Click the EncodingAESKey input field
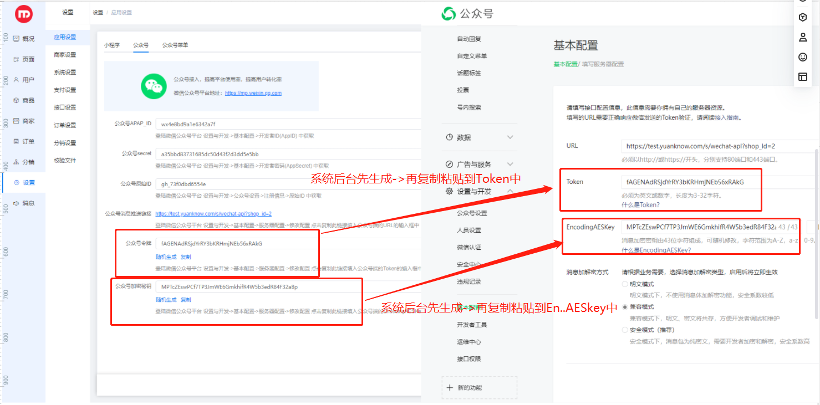The width and height of the screenshot is (820, 405). tap(712, 227)
